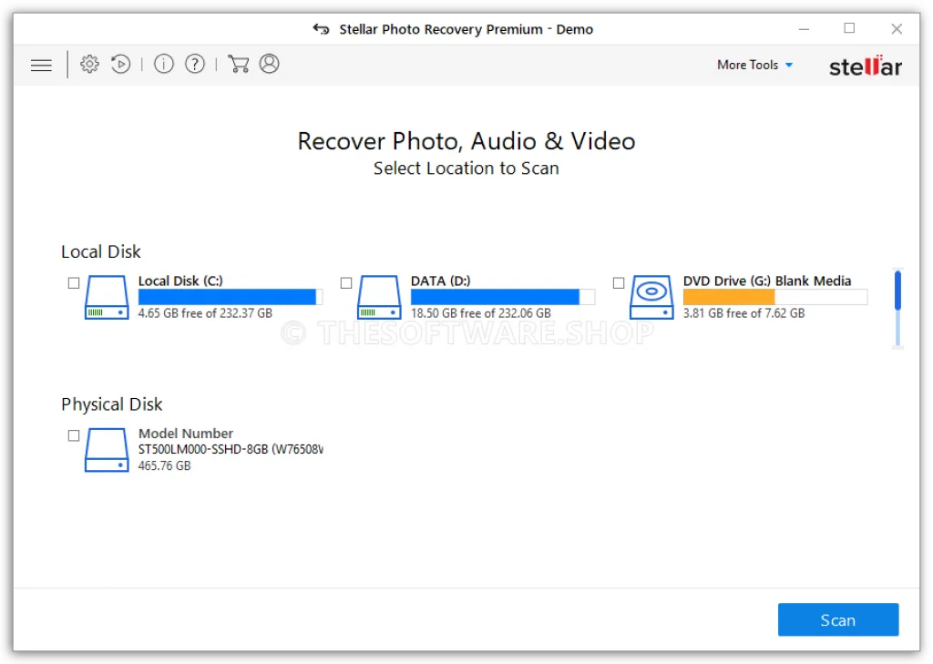933x664 pixels.
Task: Maximize the Stellar Photo Recovery window
Action: tap(850, 28)
